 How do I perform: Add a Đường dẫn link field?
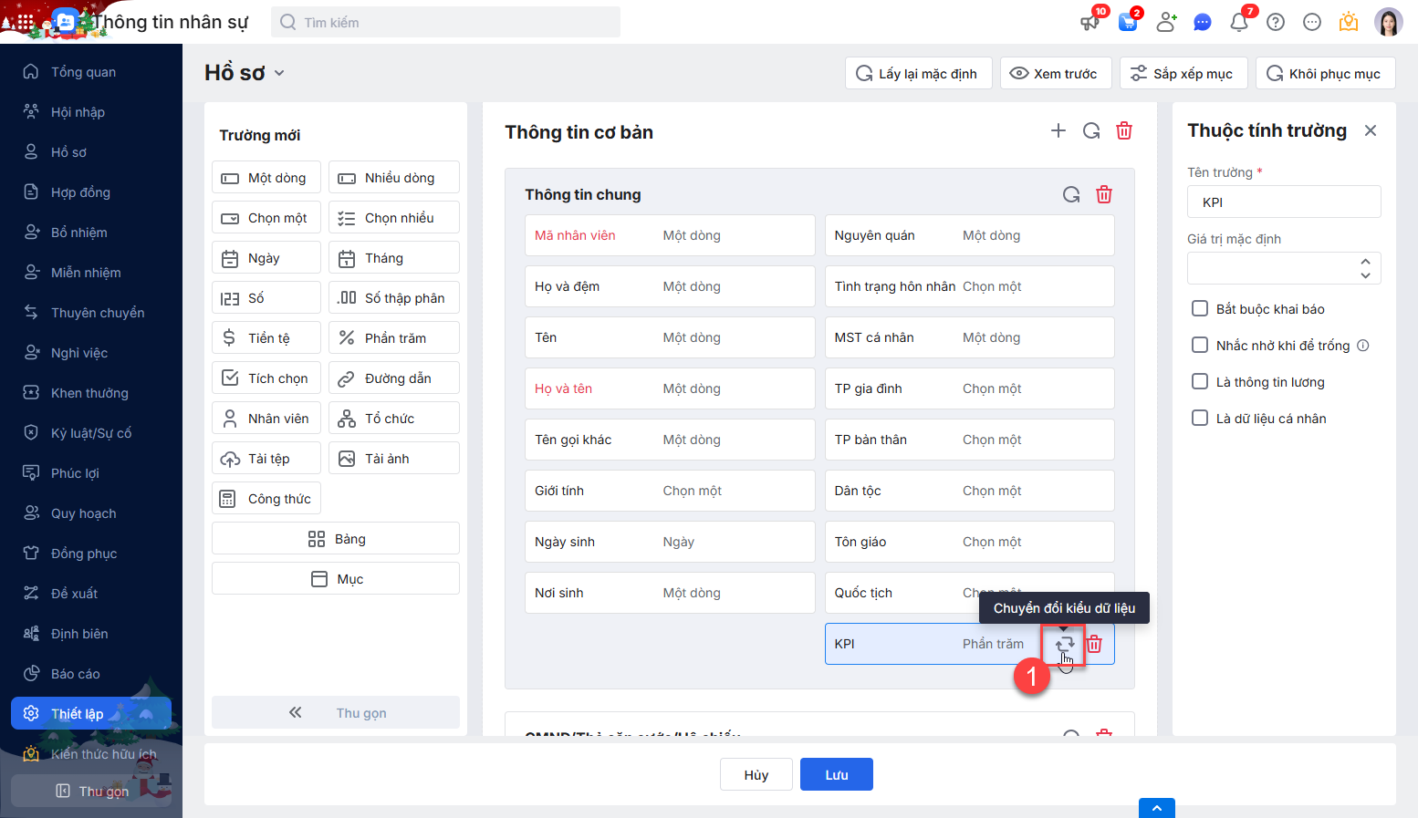coord(394,378)
